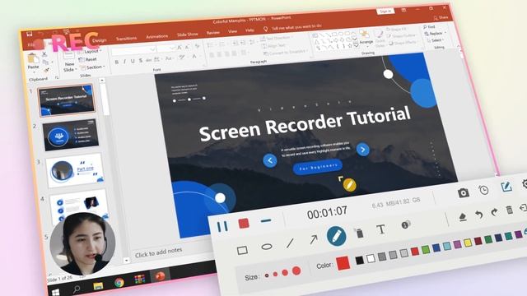527x296 pixels.
Task: Select the numbered callout step tool
Action: [x=406, y=224]
